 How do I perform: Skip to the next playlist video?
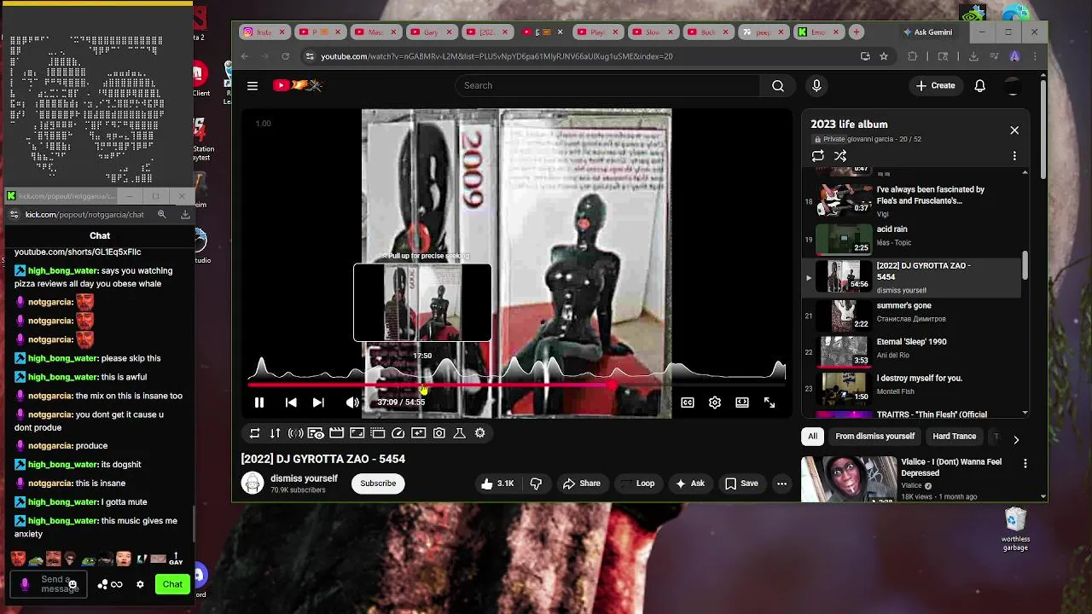coord(318,403)
